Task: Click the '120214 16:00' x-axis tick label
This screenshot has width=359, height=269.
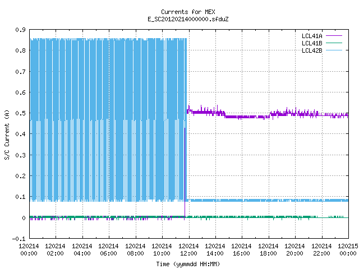Action: pyautogui.click(x=242, y=250)
